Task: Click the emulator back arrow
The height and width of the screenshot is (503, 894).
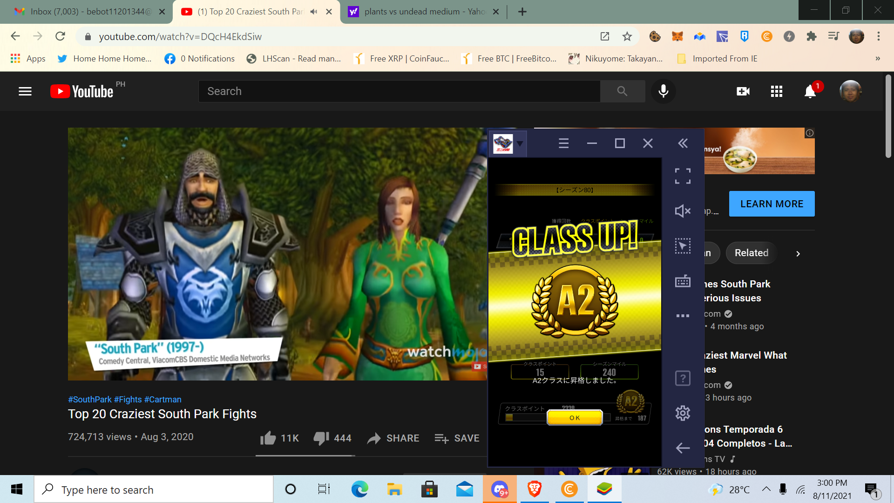Action: [x=683, y=448]
